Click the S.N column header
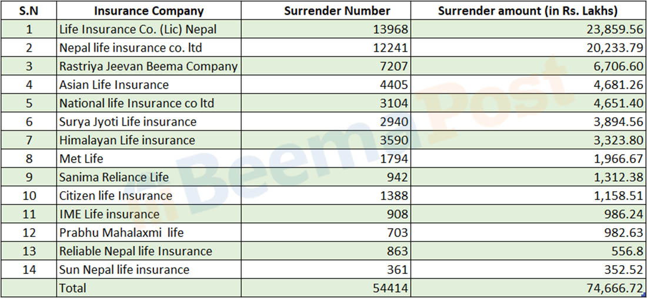 pyautogui.click(x=29, y=11)
